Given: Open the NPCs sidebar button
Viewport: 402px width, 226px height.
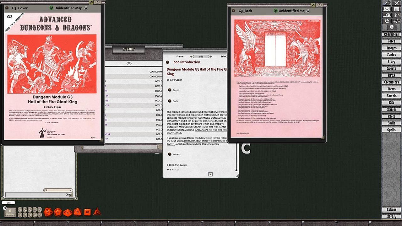Looking at the screenshot, I should coord(391,75).
